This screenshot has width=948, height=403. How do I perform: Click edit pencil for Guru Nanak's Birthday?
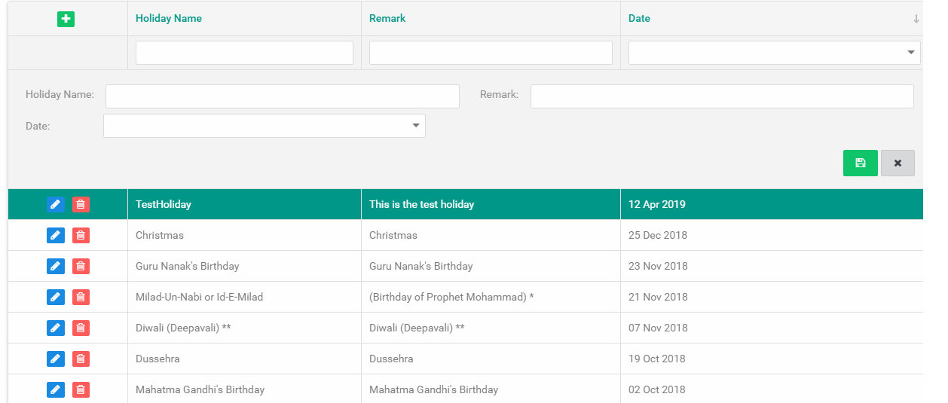point(55,266)
